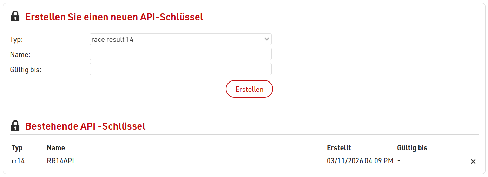Click the lock icon beside Bestehende API-Schlüssel
The width and height of the screenshot is (488, 177).
pos(15,126)
